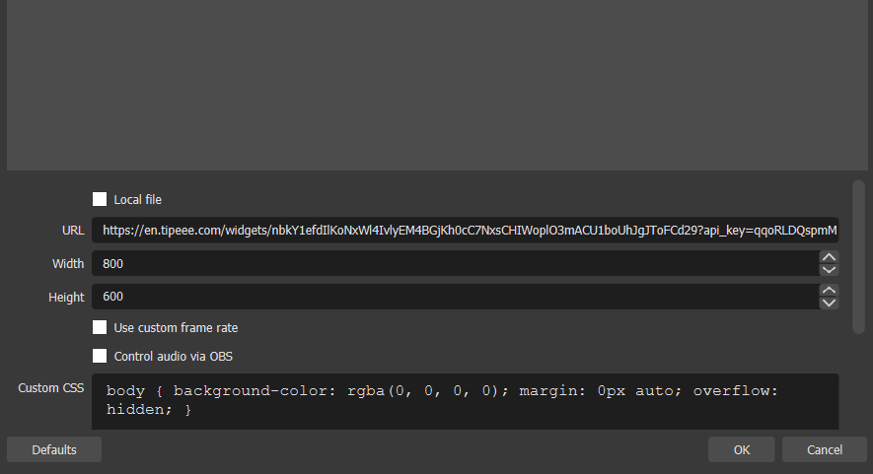The height and width of the screenshot is (474, 873).
Task: Click the down arrow on Width
Action: [x=829, y=269]
